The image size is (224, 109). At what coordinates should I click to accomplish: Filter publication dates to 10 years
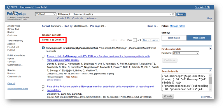coord(11,62)
